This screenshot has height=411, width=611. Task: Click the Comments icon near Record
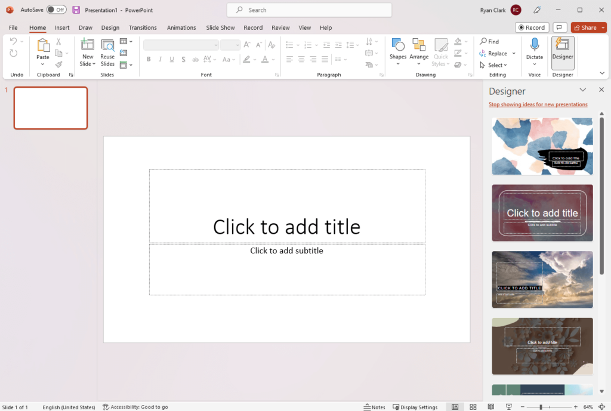coord(559,27)
